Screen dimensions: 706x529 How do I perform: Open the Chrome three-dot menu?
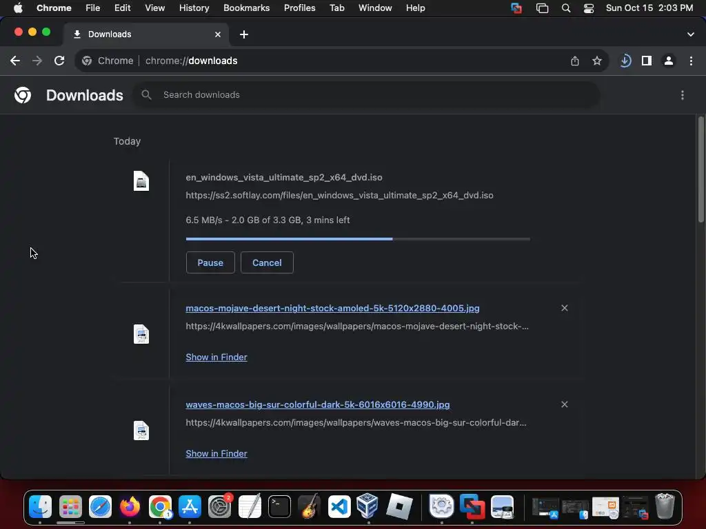691,61
